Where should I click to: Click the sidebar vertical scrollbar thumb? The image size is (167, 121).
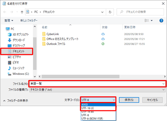pos(35,54)
